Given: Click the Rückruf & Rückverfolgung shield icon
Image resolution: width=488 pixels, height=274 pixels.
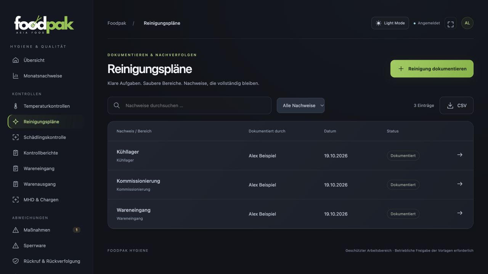Looking at the screenshot, I should point(16,261).
